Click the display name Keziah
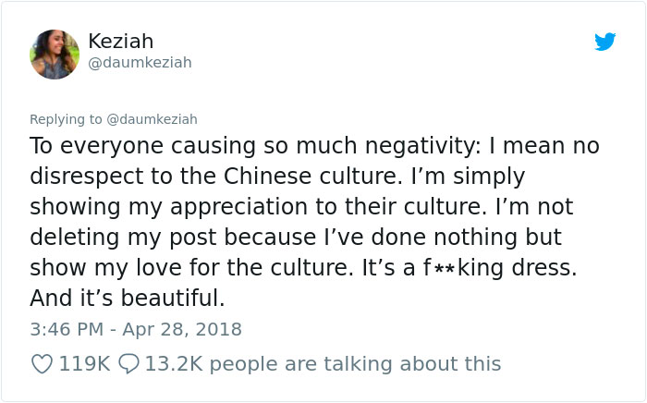 [120, 42]
